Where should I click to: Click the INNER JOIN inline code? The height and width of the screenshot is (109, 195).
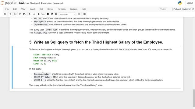click(x=51, y=30)
